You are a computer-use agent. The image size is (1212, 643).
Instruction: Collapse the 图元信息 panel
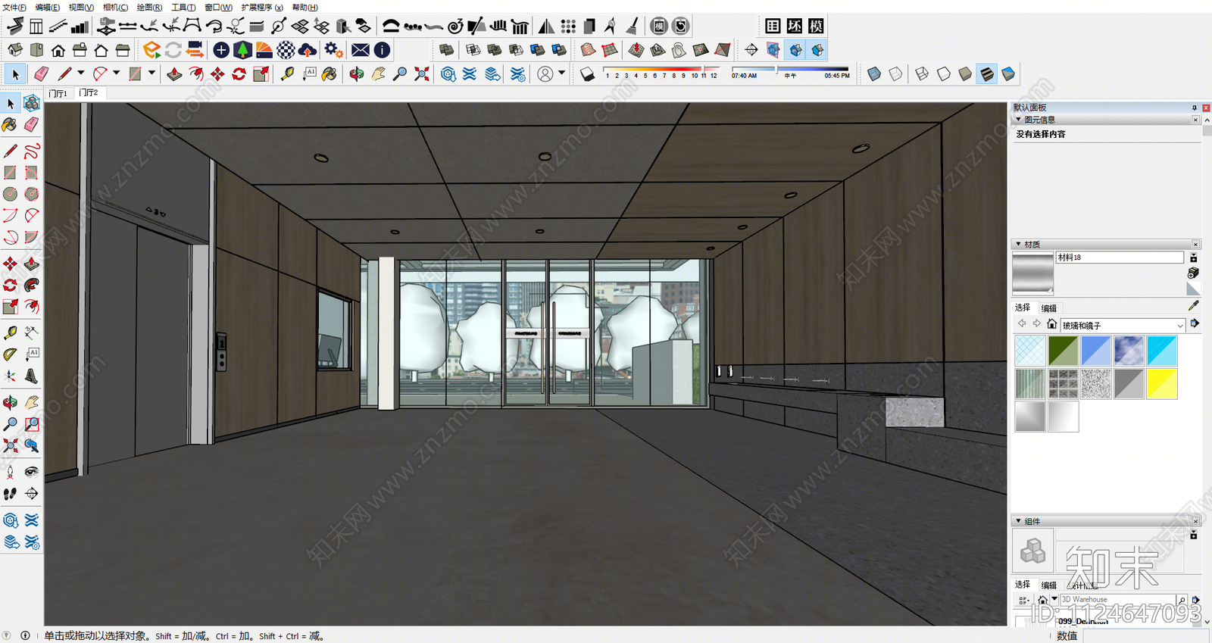1018,120
